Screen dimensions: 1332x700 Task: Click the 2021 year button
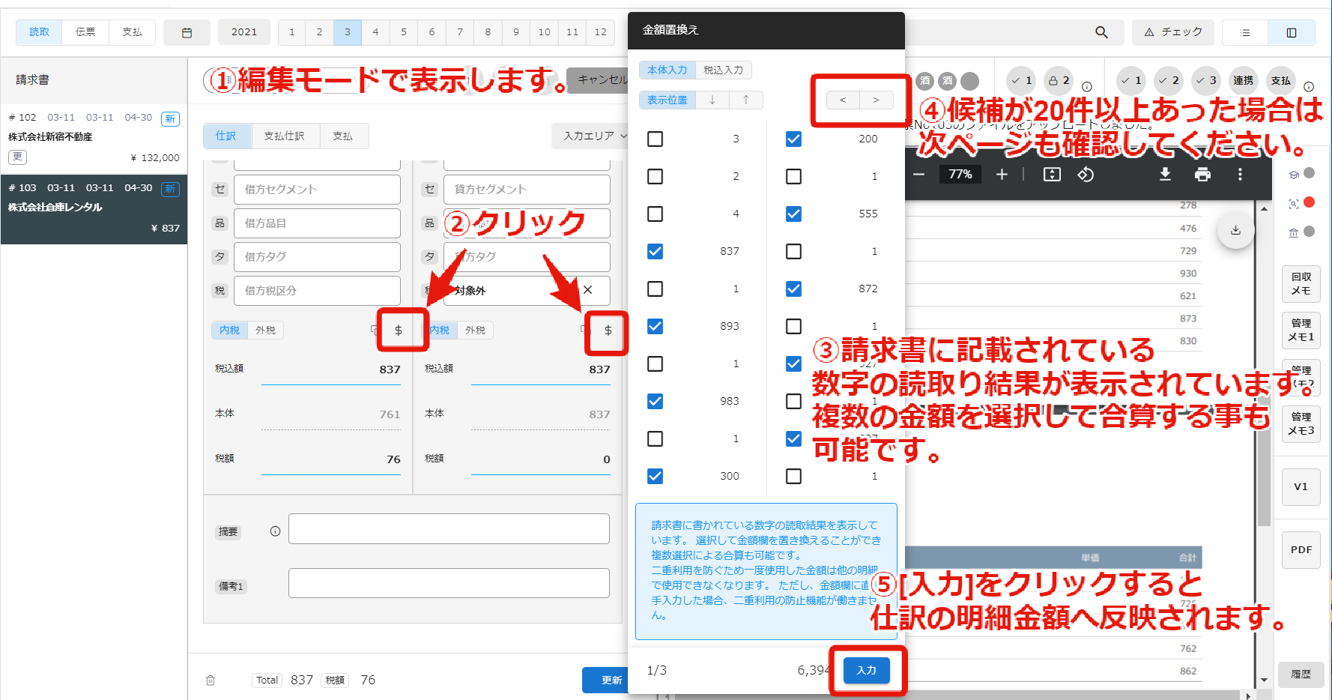[244, 32]
